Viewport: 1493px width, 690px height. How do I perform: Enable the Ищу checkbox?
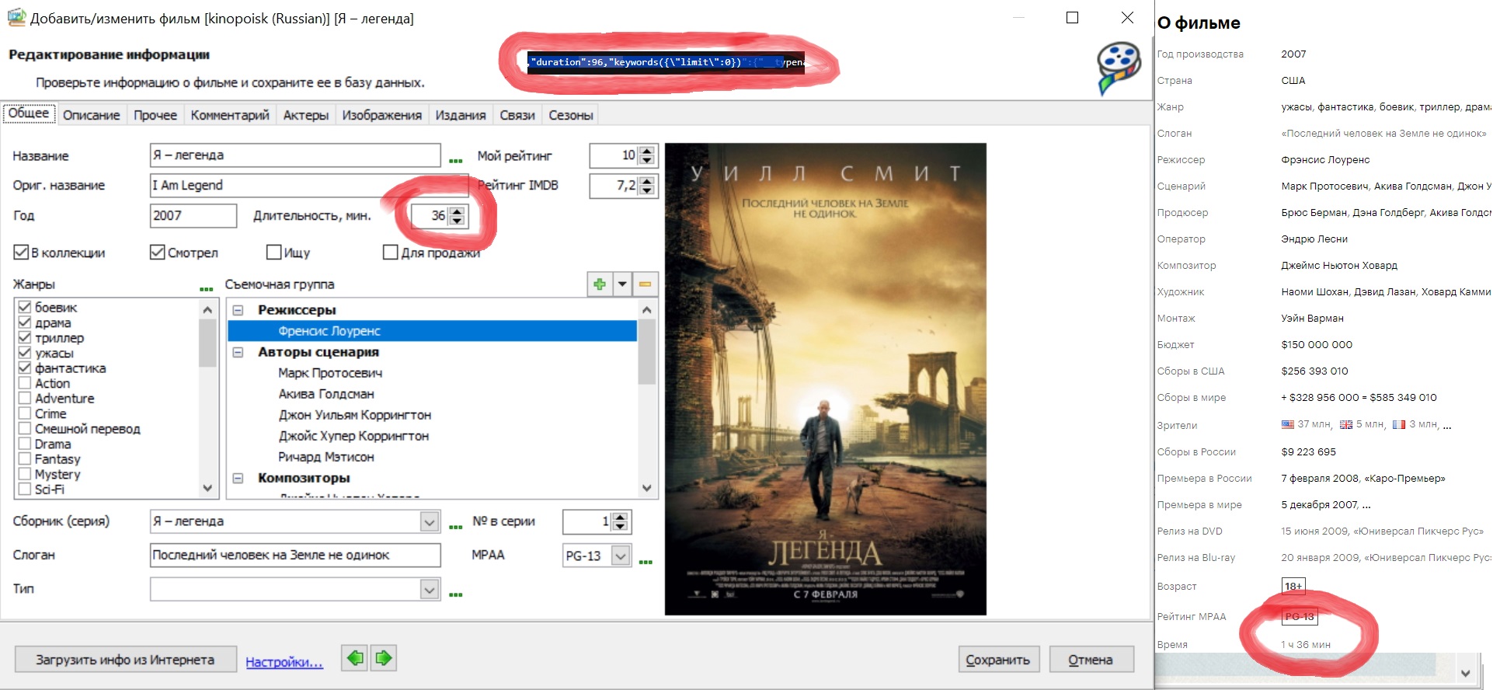(x=273, y=253)
